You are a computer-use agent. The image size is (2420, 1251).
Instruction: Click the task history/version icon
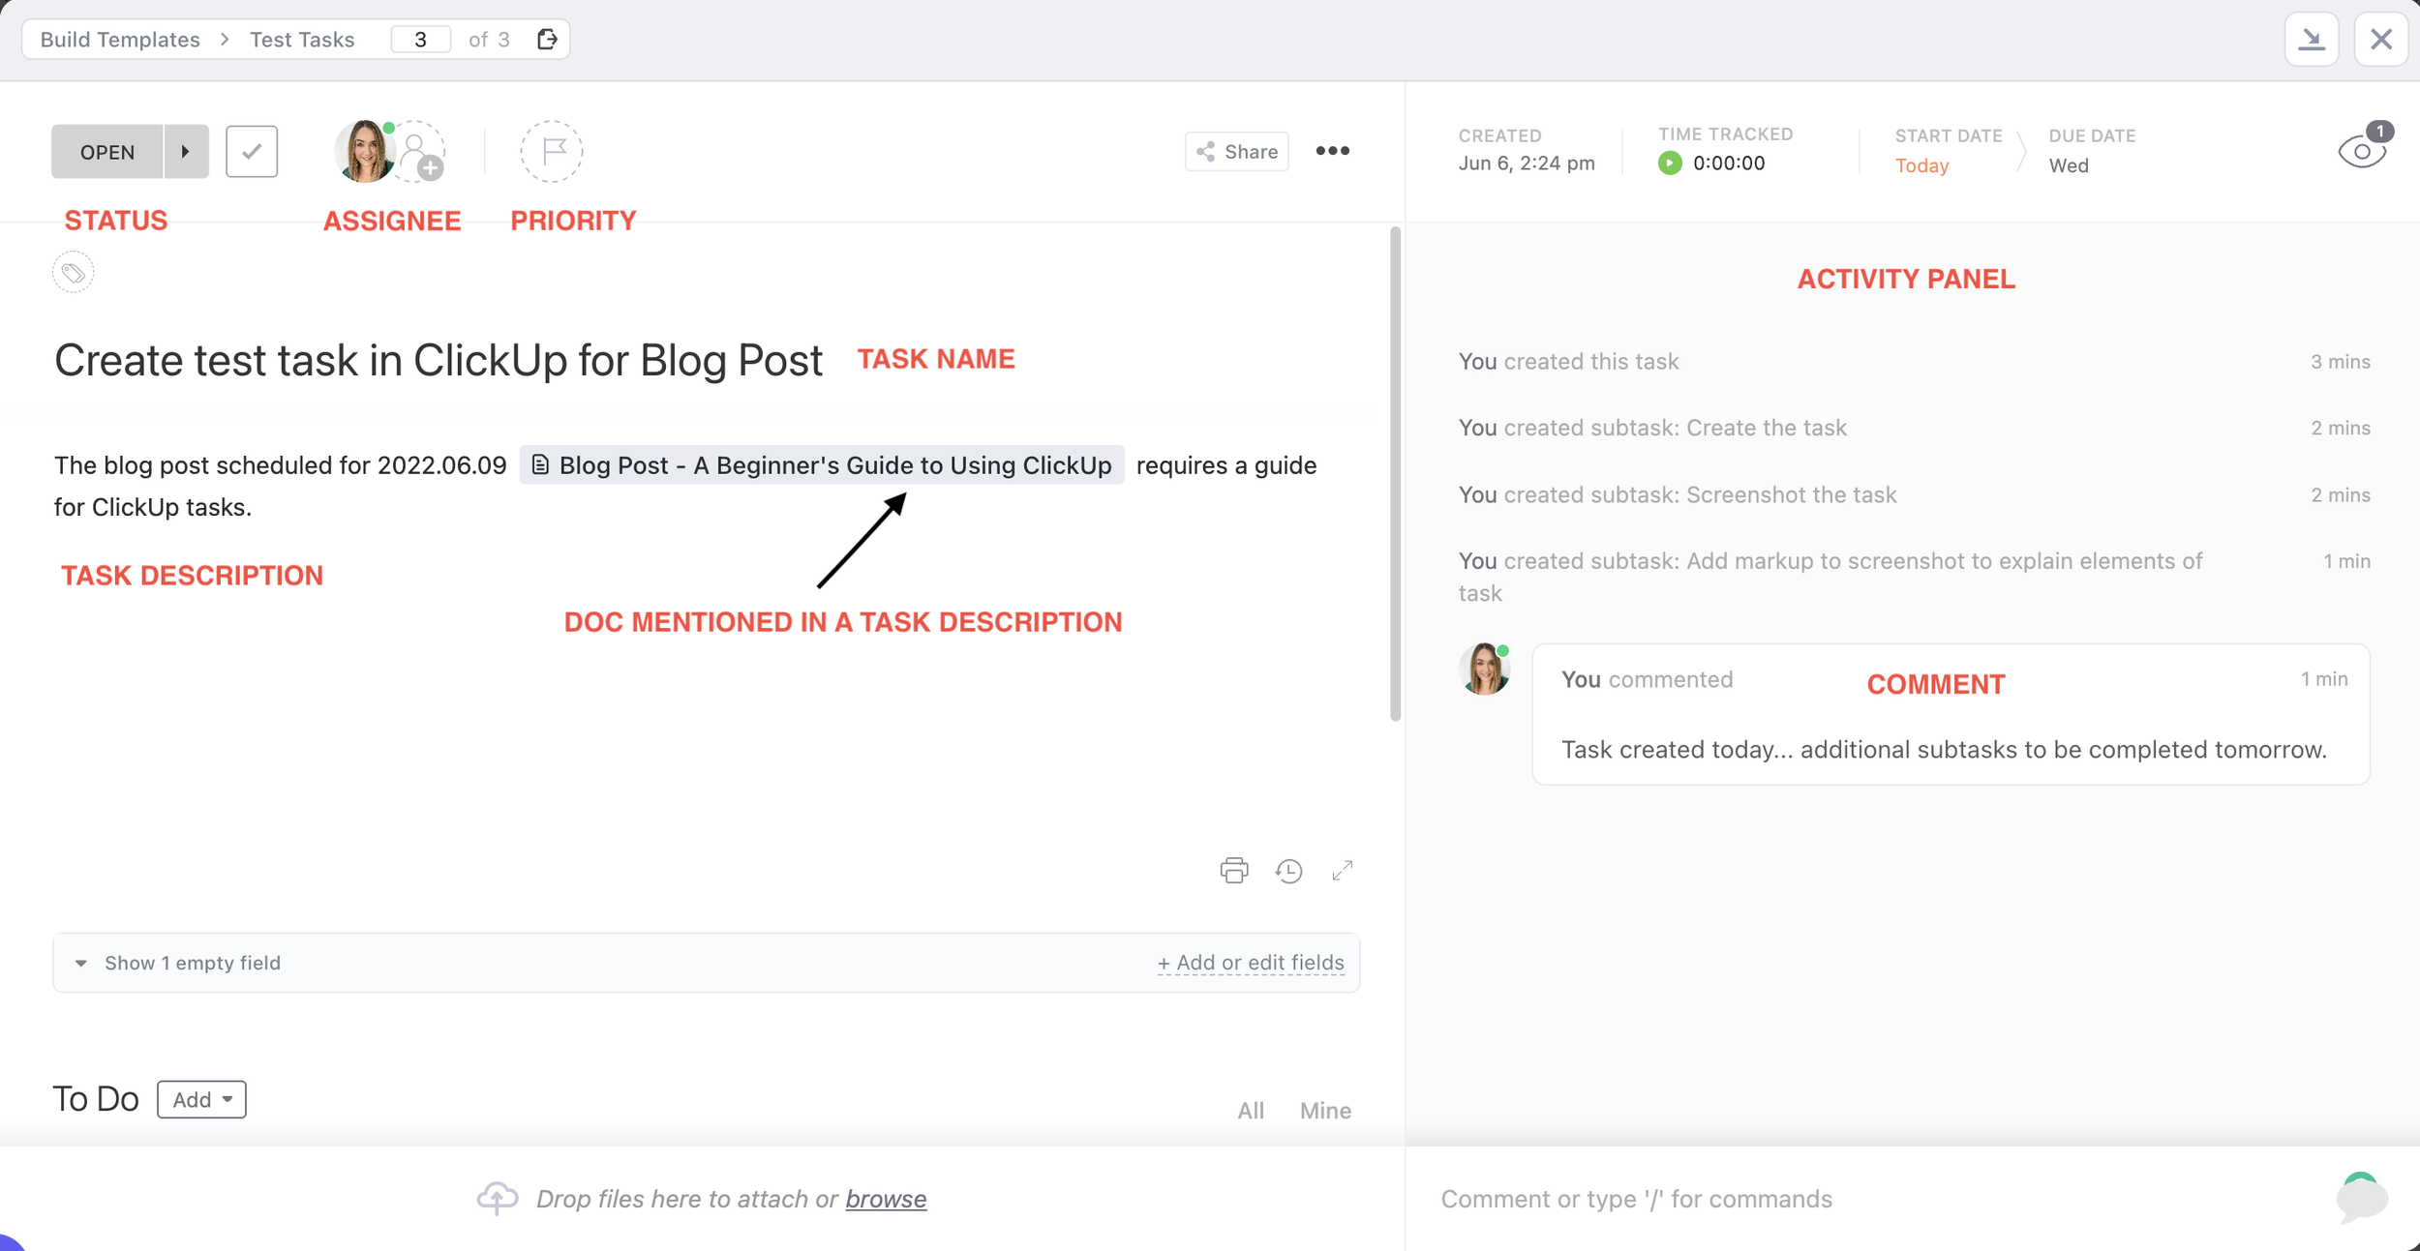point(1289,870)
